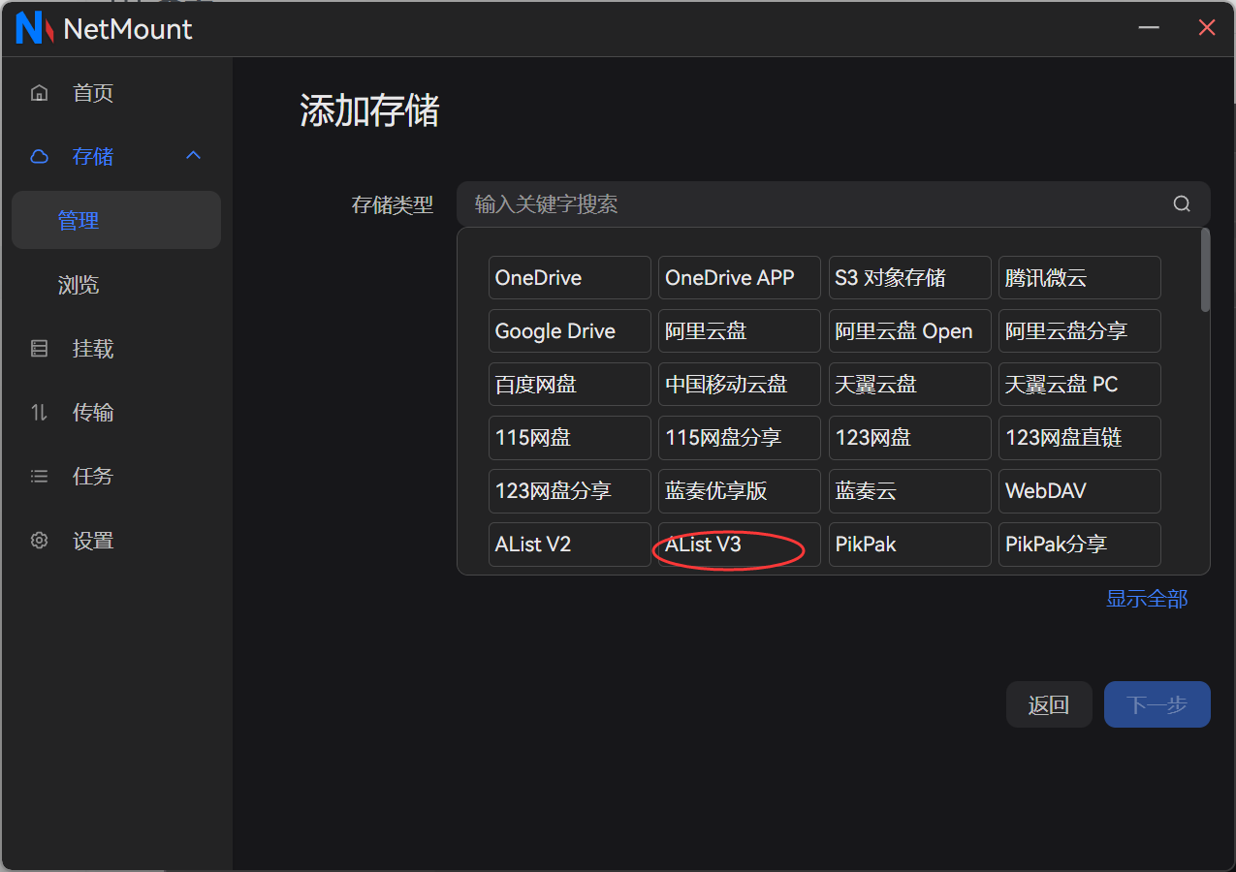Click the home icon in sidebar
The width and height of the screenshot is (1236, 872).
pos(40,93)
